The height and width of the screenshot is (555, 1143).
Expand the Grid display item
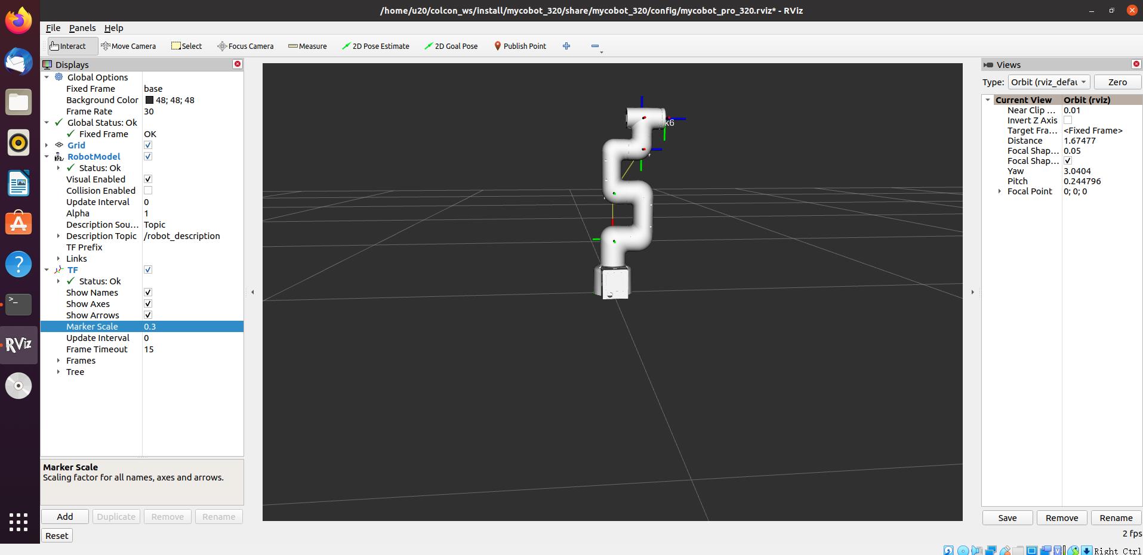[47, 145]
